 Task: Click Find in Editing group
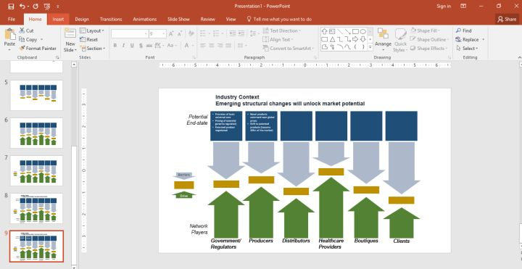pyautogui.click(x=464, y=30)
